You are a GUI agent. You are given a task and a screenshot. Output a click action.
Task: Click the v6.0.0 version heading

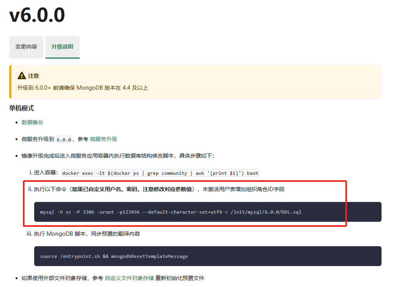[x=37, y=15]
